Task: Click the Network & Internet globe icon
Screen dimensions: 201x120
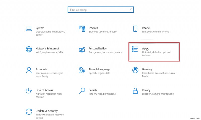Action: 29,49
